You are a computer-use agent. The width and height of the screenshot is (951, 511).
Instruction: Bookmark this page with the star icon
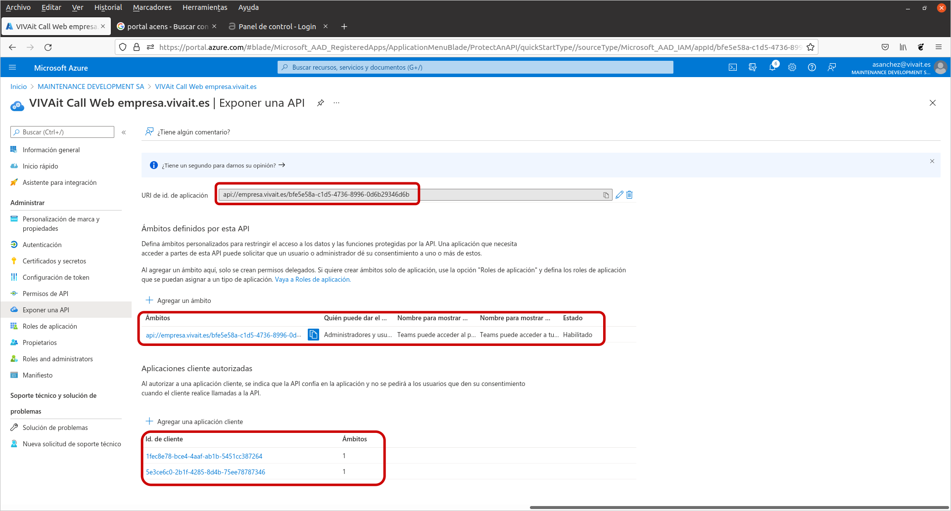(810, 47)
